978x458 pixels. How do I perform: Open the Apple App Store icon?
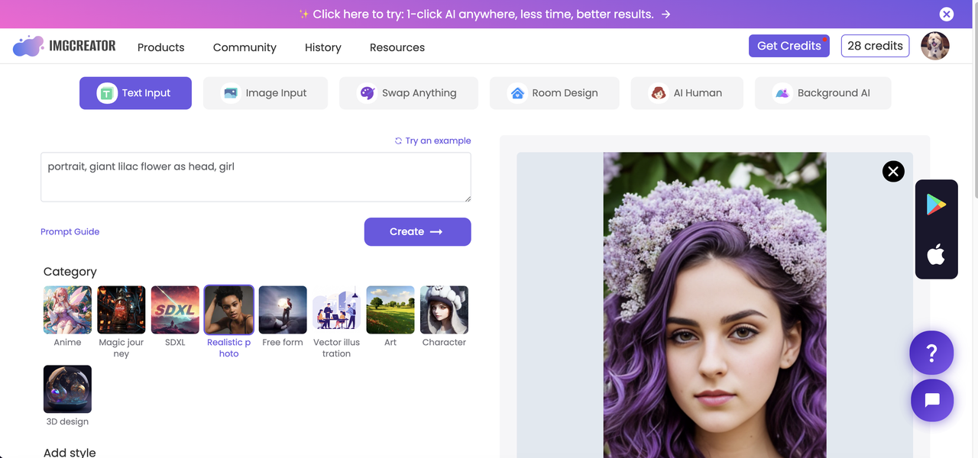click(936, 254)
